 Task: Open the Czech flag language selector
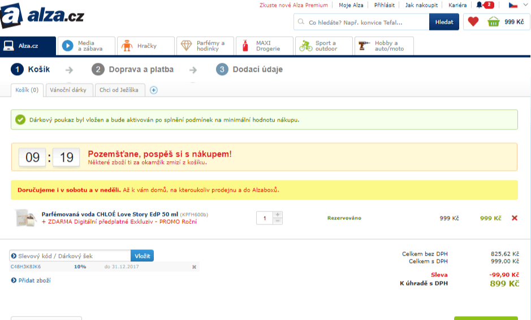[513, 5]
